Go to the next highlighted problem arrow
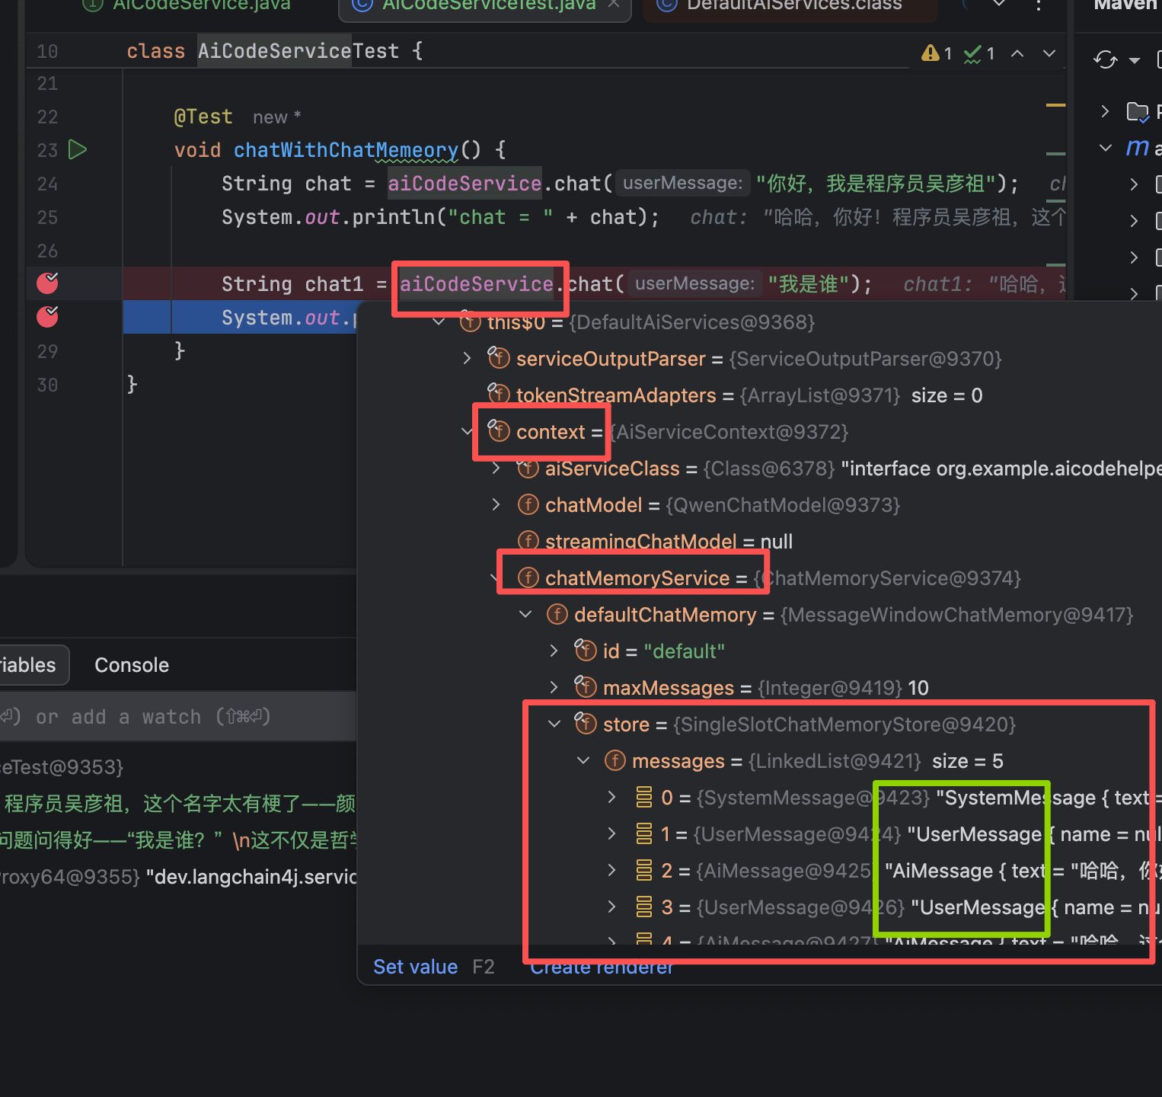 pos(1049,53)
